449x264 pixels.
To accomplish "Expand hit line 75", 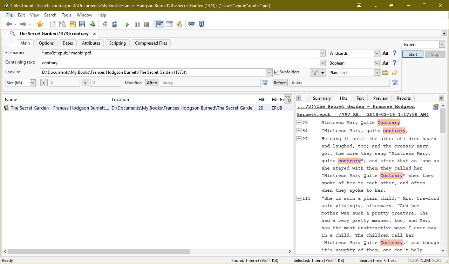I will pos(299,123).
